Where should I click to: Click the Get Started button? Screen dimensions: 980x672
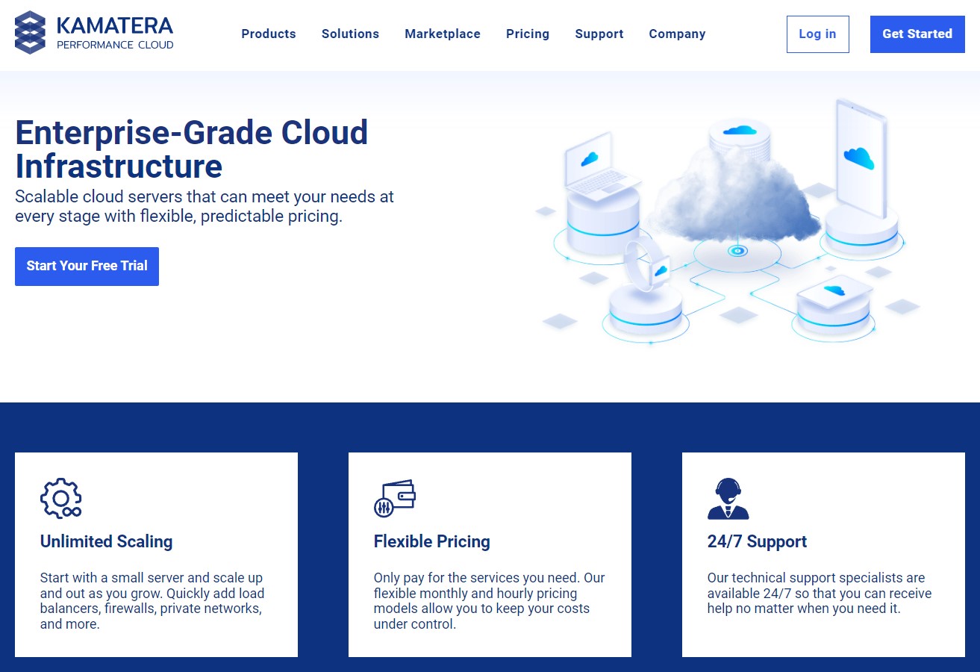pos(917,34)
